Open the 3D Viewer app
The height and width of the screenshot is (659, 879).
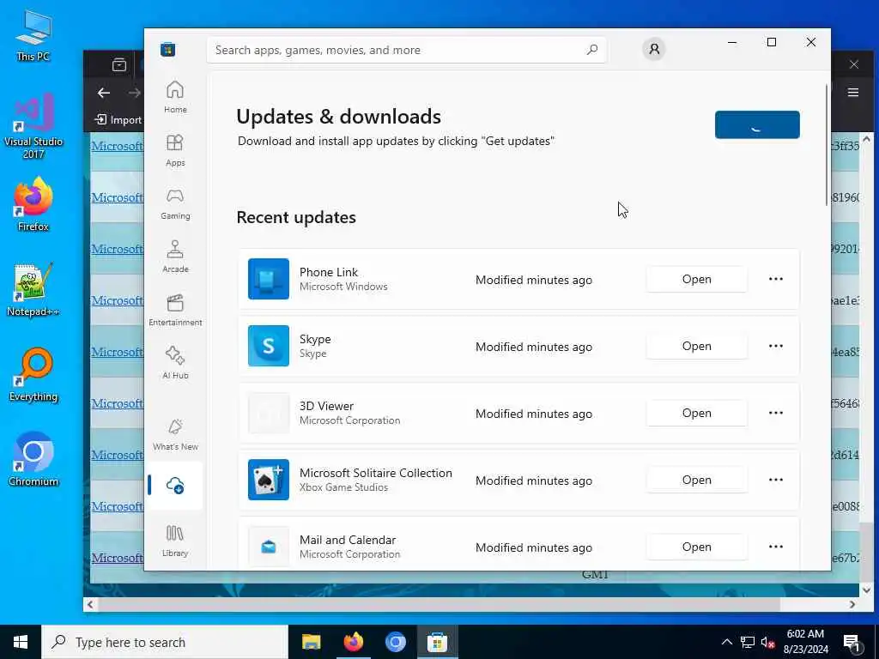(696, 413)
